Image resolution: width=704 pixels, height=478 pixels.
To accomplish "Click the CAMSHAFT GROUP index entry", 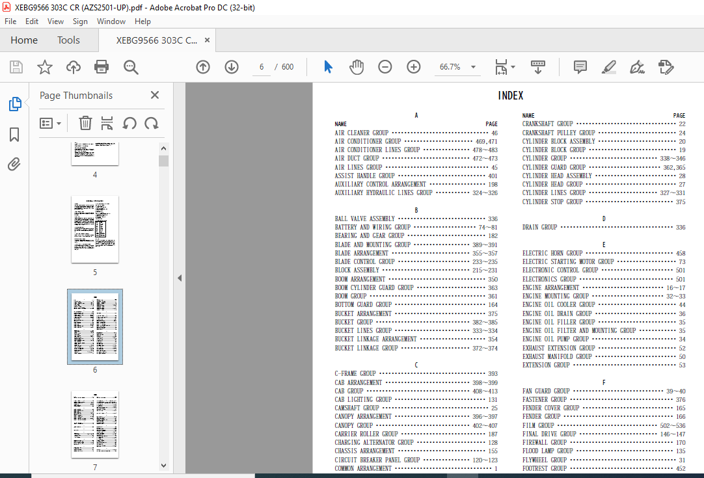I will tap(416, 408).
